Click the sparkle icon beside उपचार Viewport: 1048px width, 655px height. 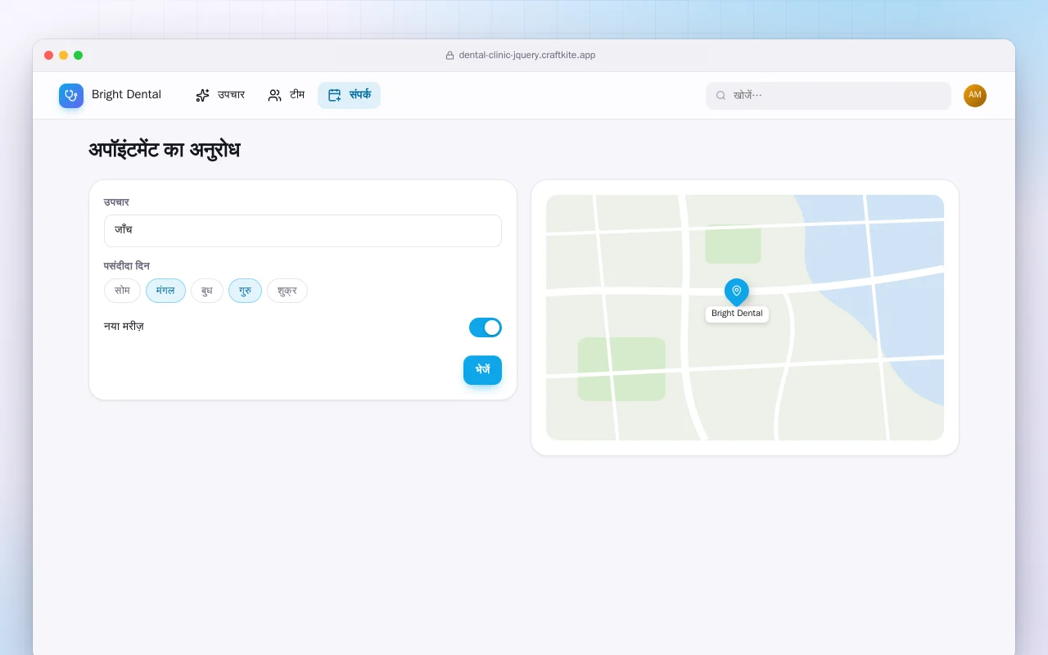coord(203,95)
